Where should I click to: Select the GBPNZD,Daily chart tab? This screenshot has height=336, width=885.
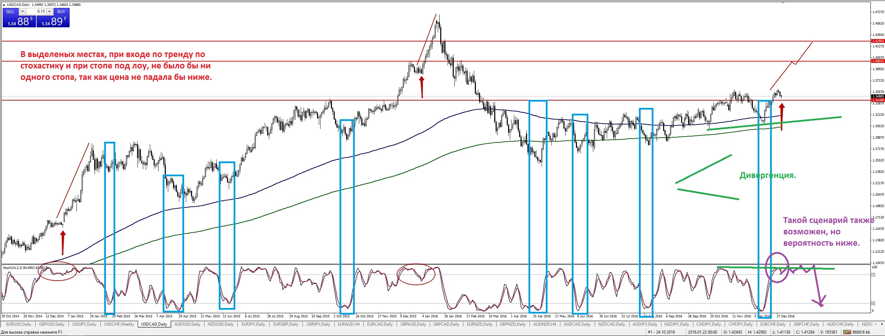pyautogui.click(x=513, y=324)
